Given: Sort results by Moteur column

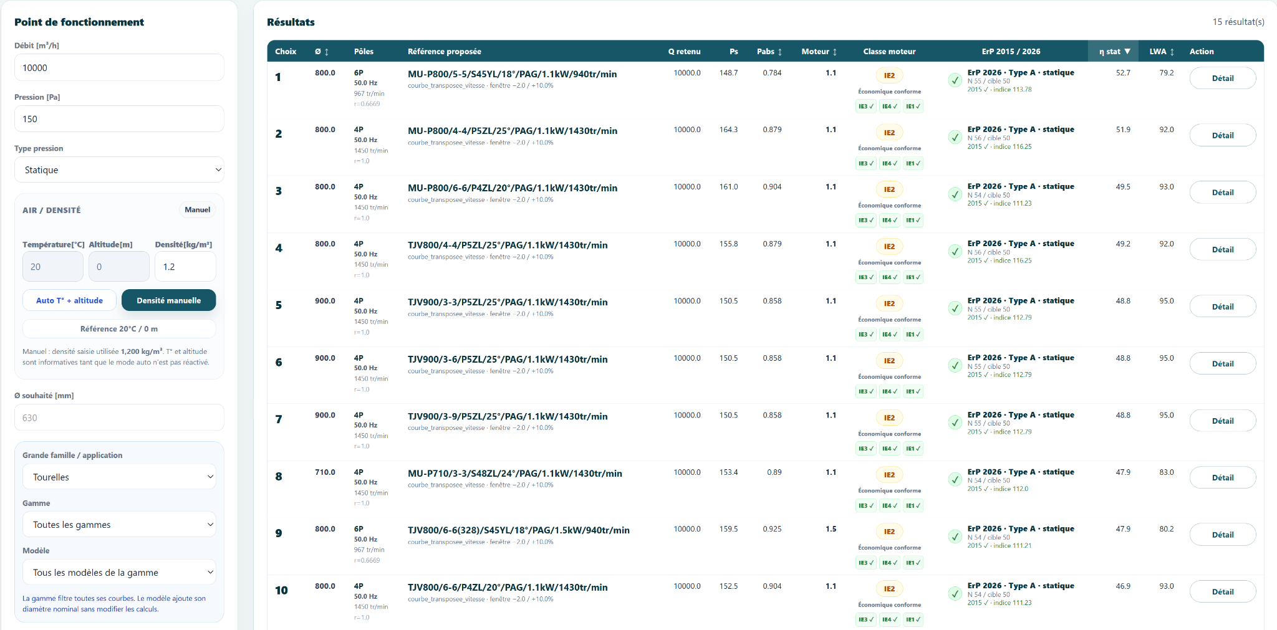Looking at the screenshot, I should point(819,52).
